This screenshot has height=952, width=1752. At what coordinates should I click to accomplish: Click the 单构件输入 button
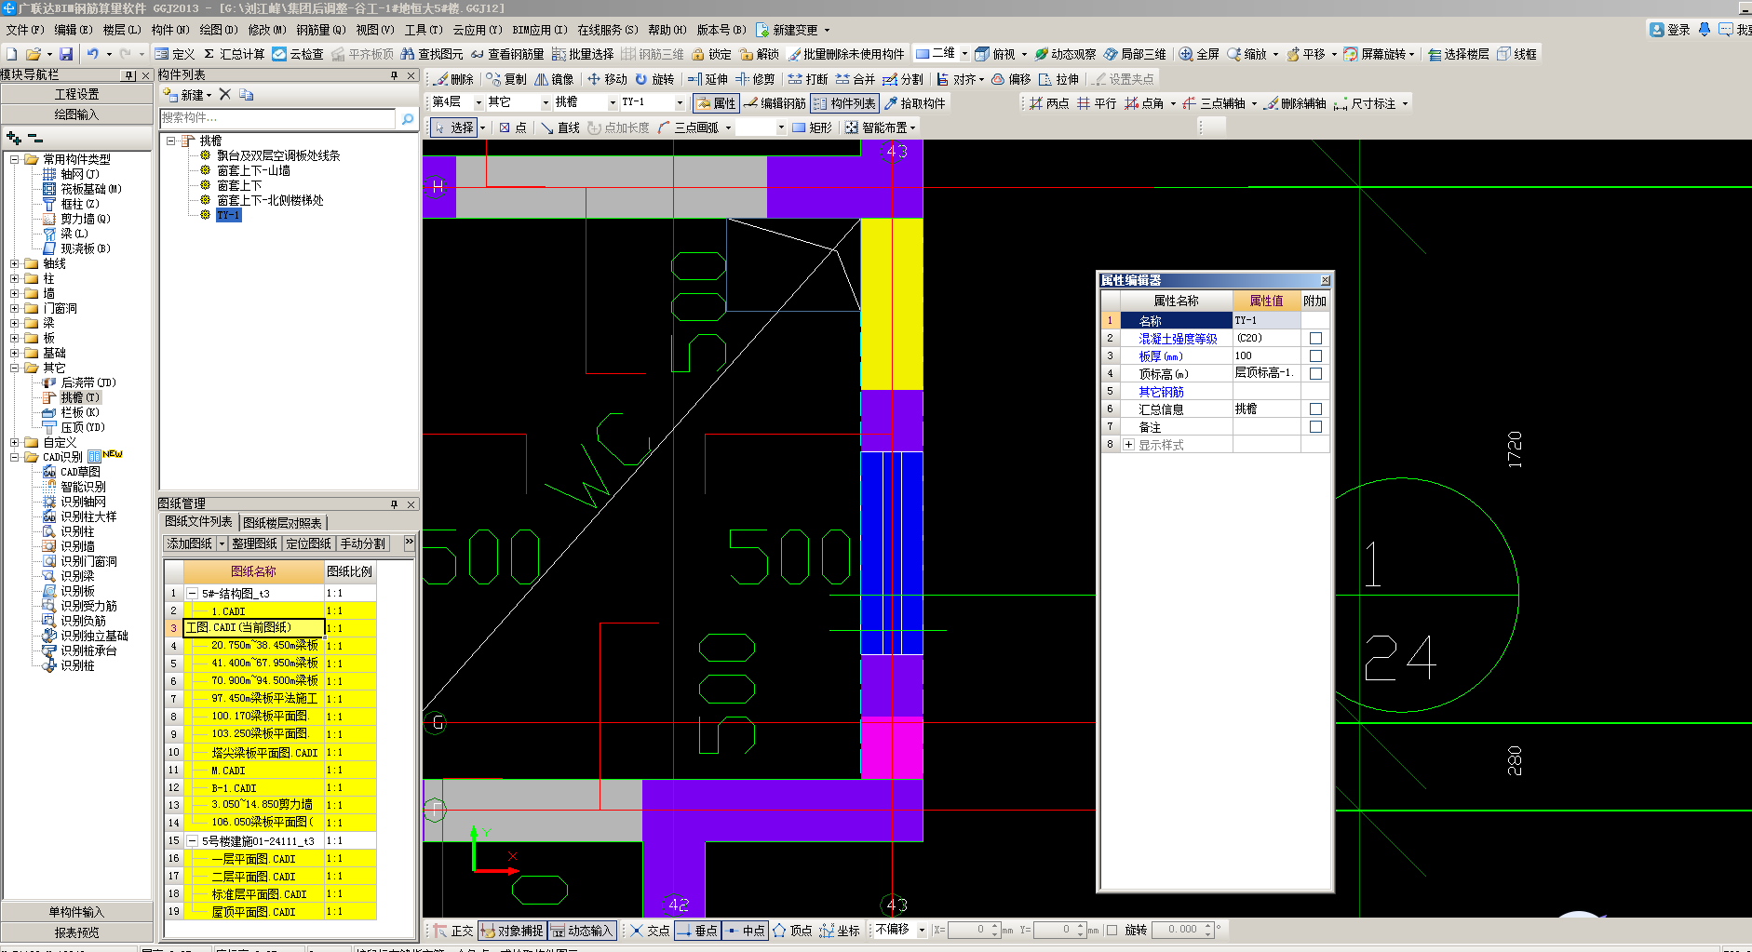[76, 912]
